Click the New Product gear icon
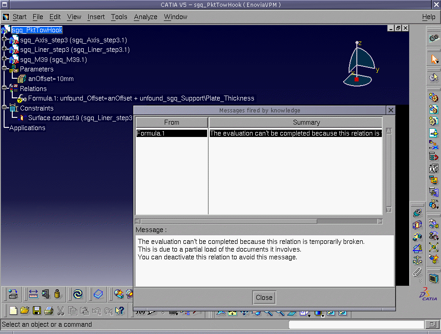Viewport: 441px width, 334px height. click(434, 109)
